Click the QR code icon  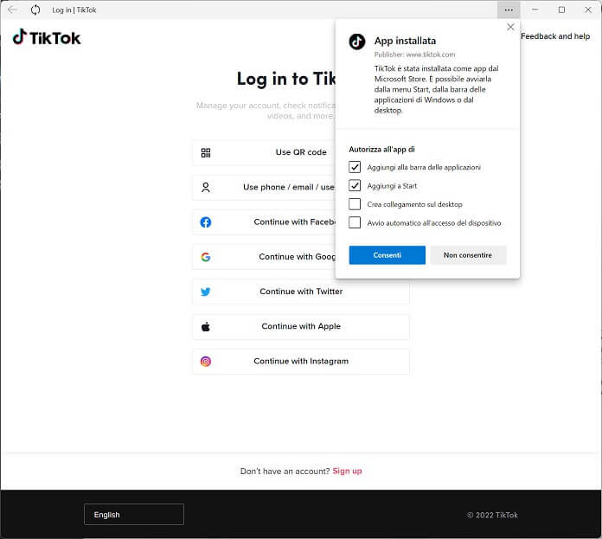[x=206, y=153]
